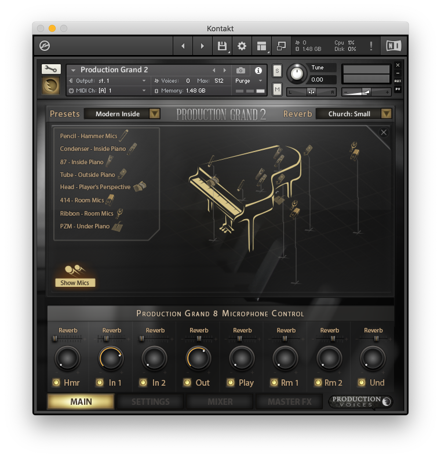
Task: Click the 87 - Inside Piano mic icon
Action: pos(109,161)
